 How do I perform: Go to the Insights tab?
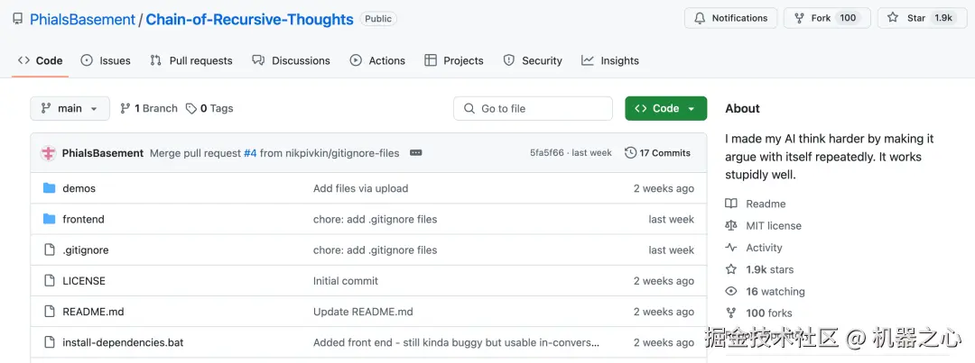coord(610,60)
